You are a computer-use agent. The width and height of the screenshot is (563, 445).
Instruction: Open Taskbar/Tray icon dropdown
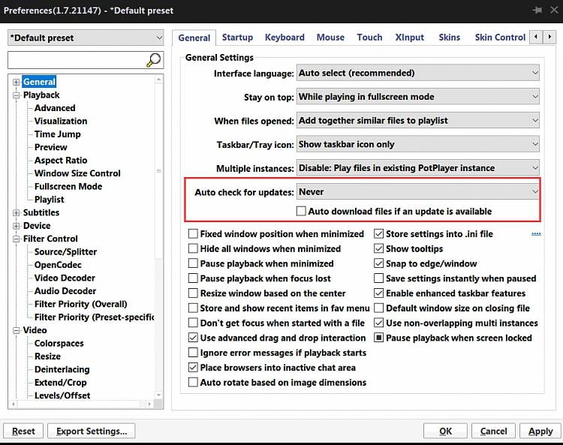tap(418, 144)
